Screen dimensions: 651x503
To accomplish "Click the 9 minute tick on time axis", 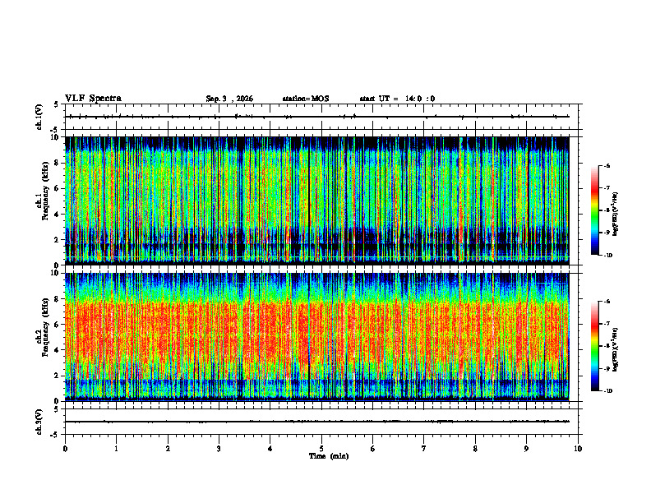I will tap(526, 449).
